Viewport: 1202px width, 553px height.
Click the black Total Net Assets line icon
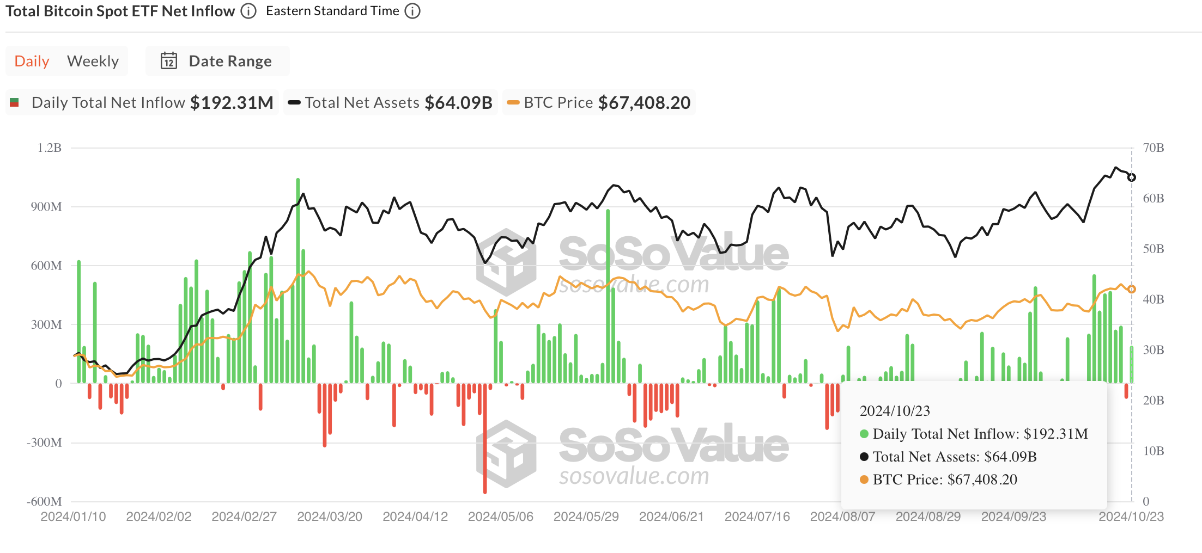click(x=295, y=102)
